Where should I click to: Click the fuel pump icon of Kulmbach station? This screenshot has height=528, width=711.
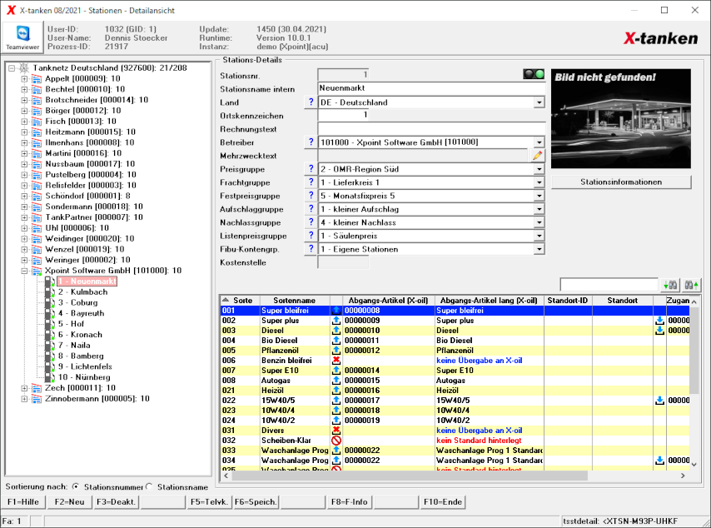[49, 292]
